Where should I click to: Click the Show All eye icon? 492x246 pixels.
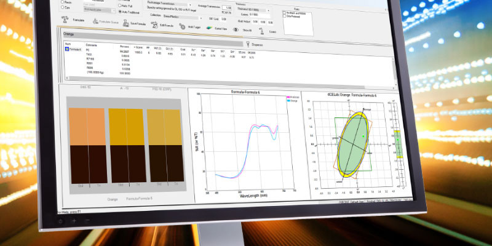click(236, 30)
